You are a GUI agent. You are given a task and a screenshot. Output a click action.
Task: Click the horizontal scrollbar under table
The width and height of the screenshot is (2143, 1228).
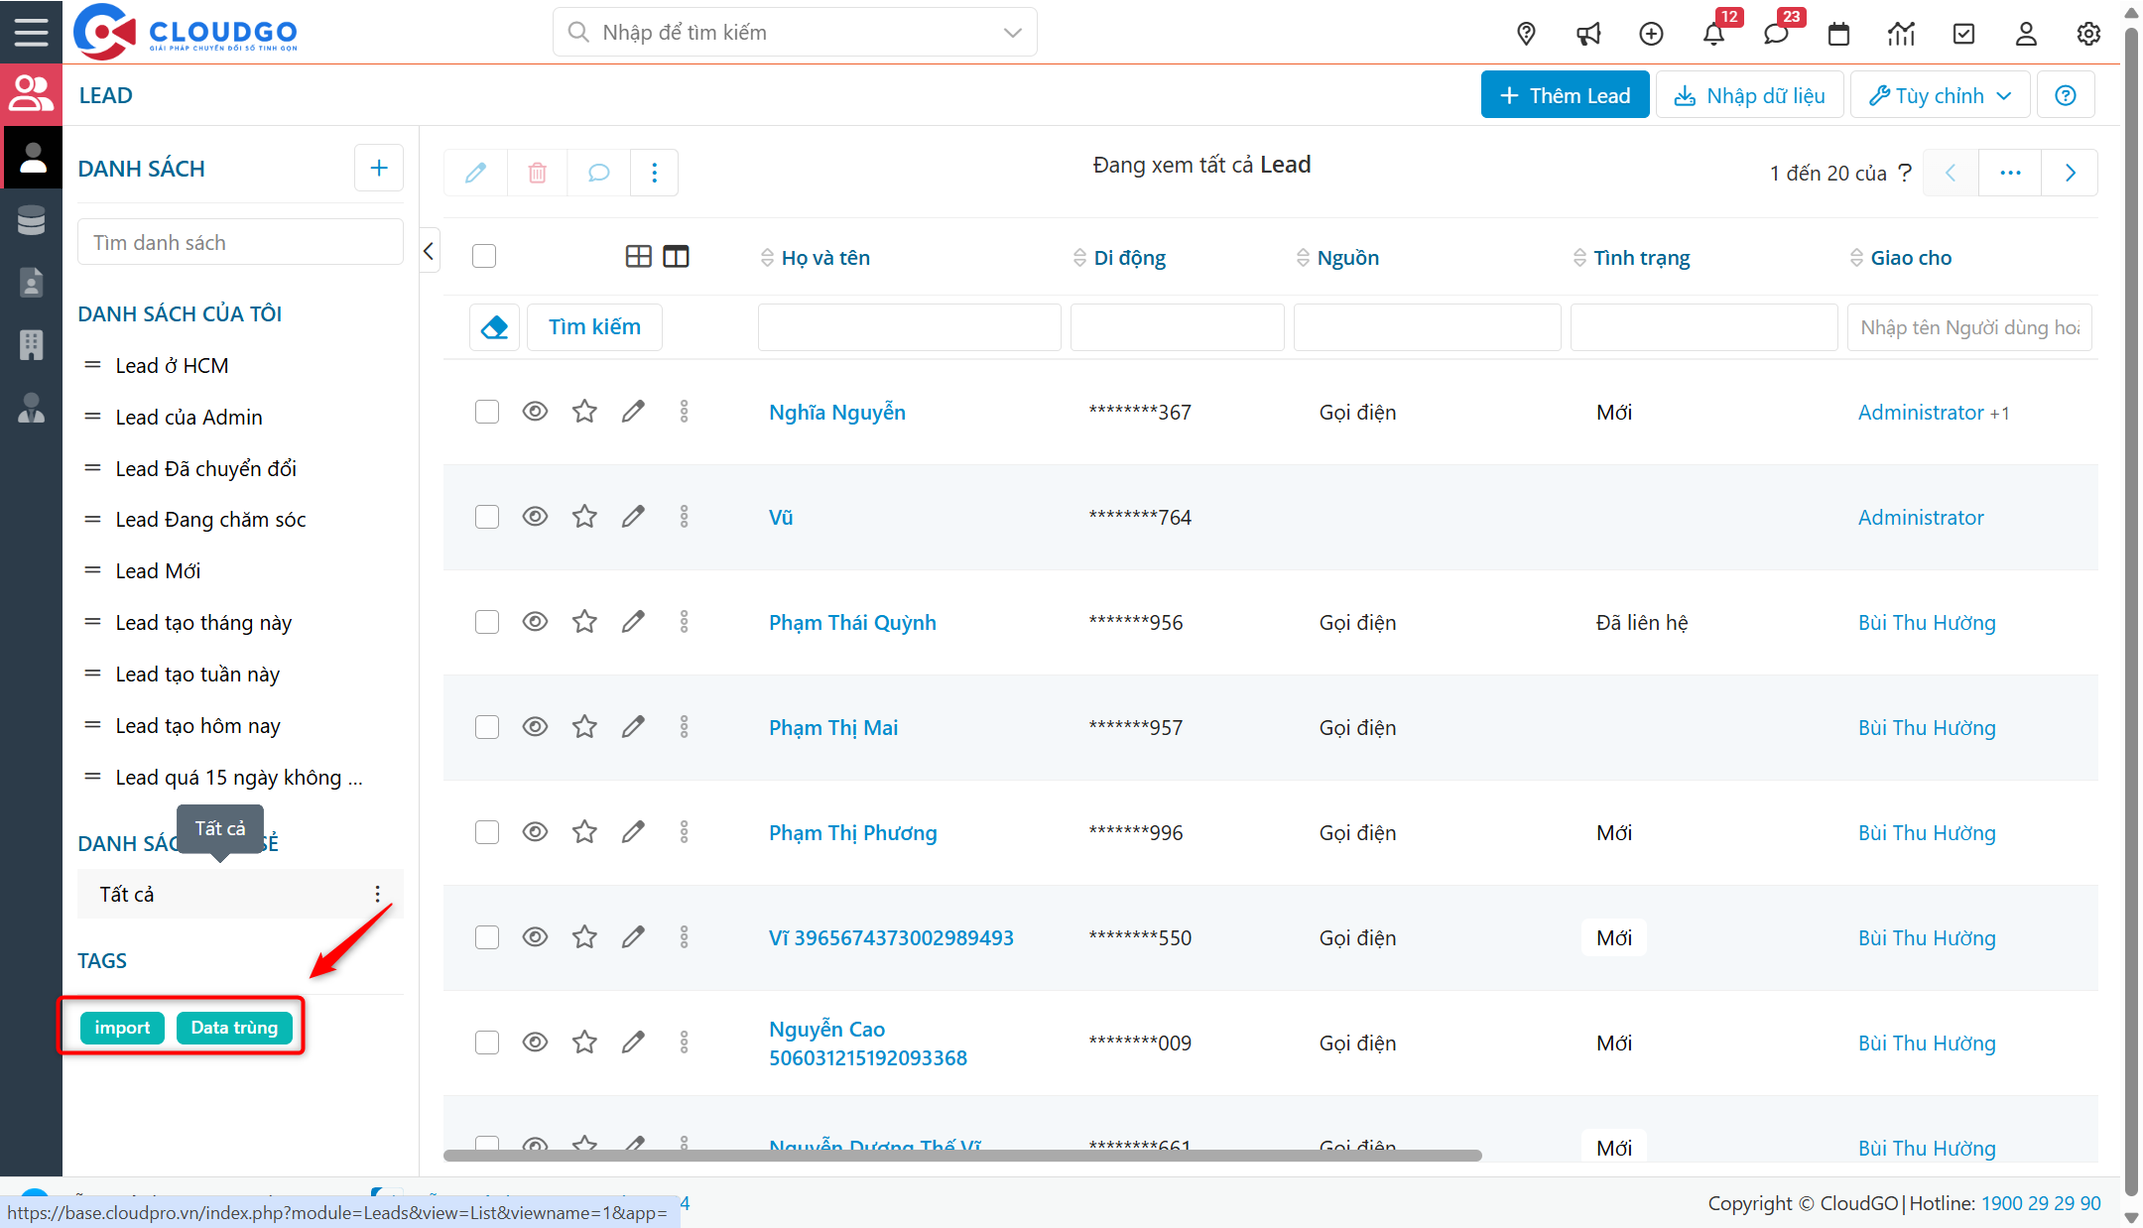coord(961,1156)
